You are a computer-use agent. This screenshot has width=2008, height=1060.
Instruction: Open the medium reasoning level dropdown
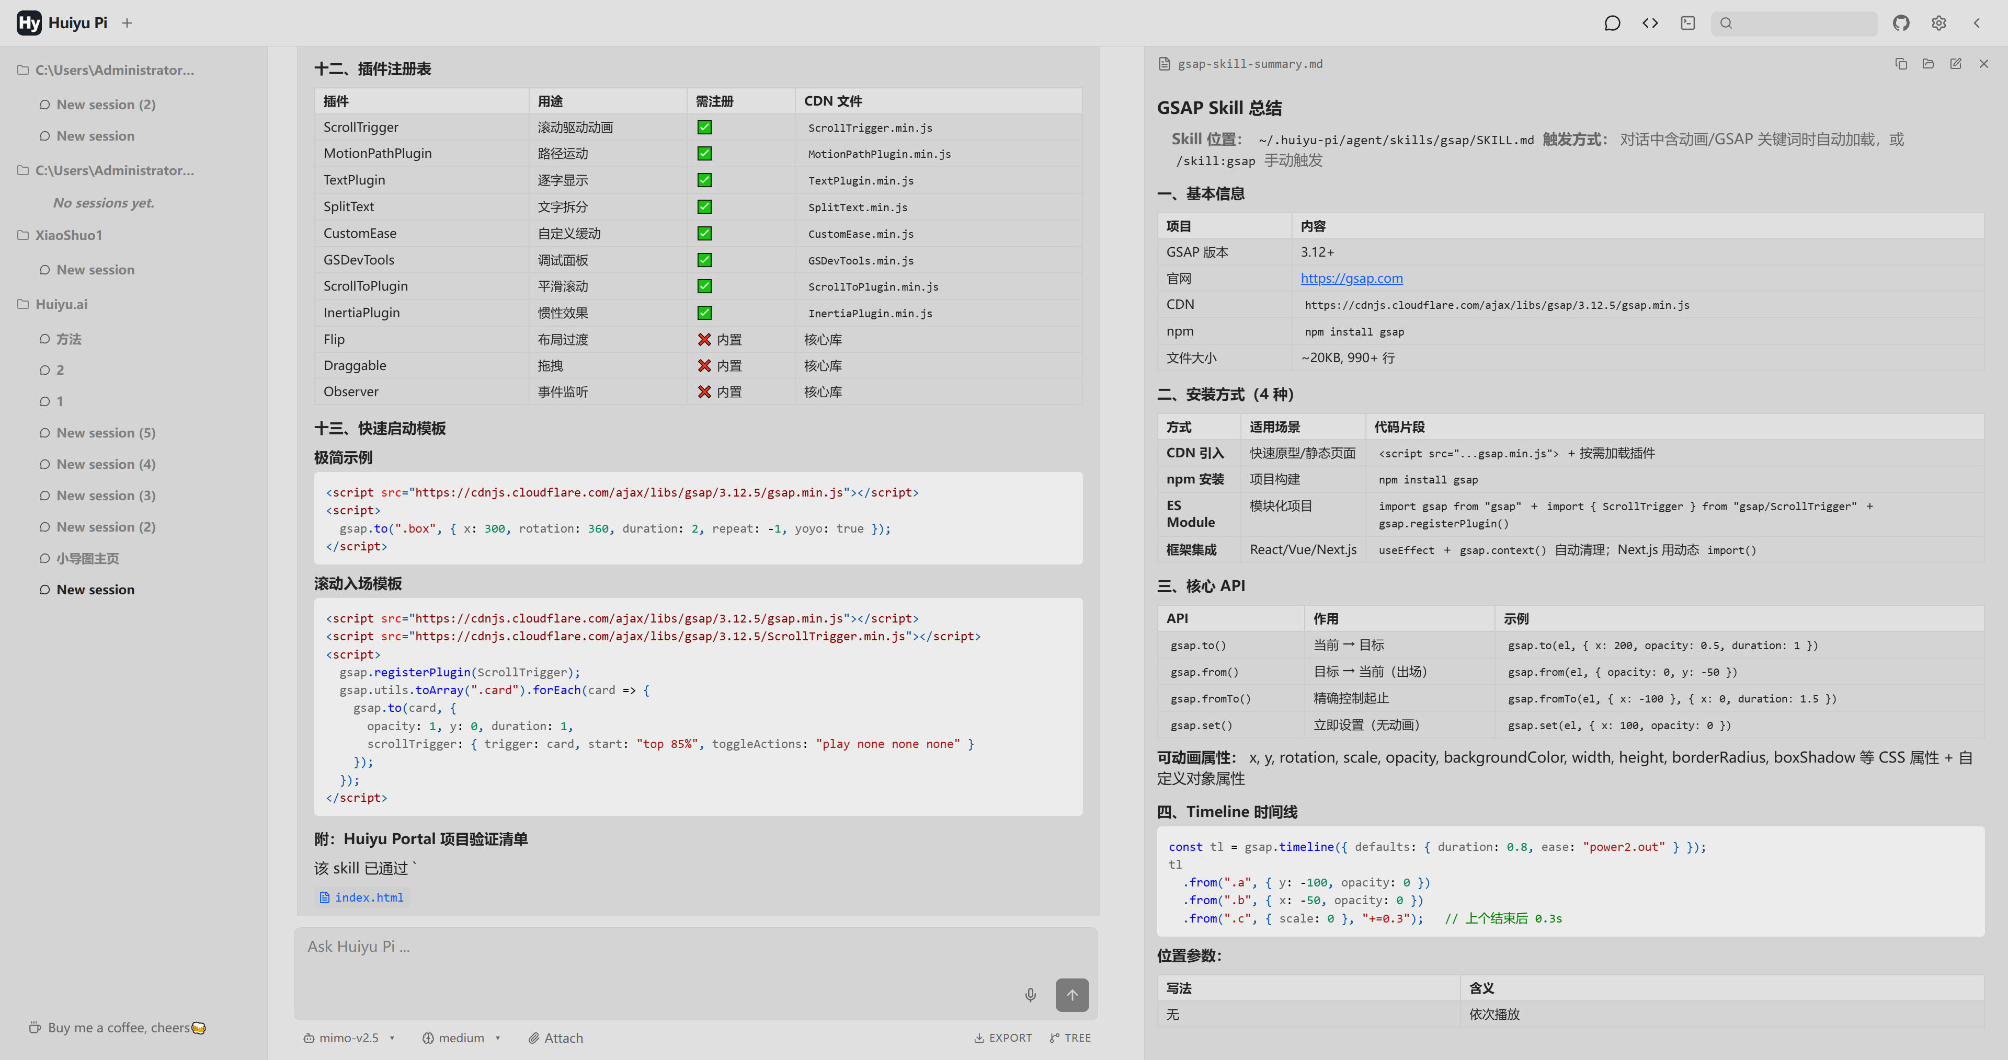point(461,1038)
